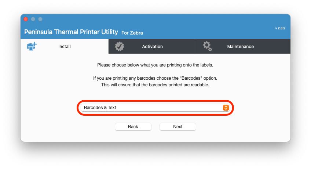This screenshot has height=169, width=311.
Task: Click the printer-with-plus Install icon
Action: pos(32,46)
